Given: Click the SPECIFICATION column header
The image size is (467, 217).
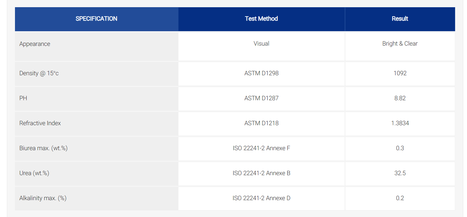Looking at the screenshot, I should (x=96, y=19).
